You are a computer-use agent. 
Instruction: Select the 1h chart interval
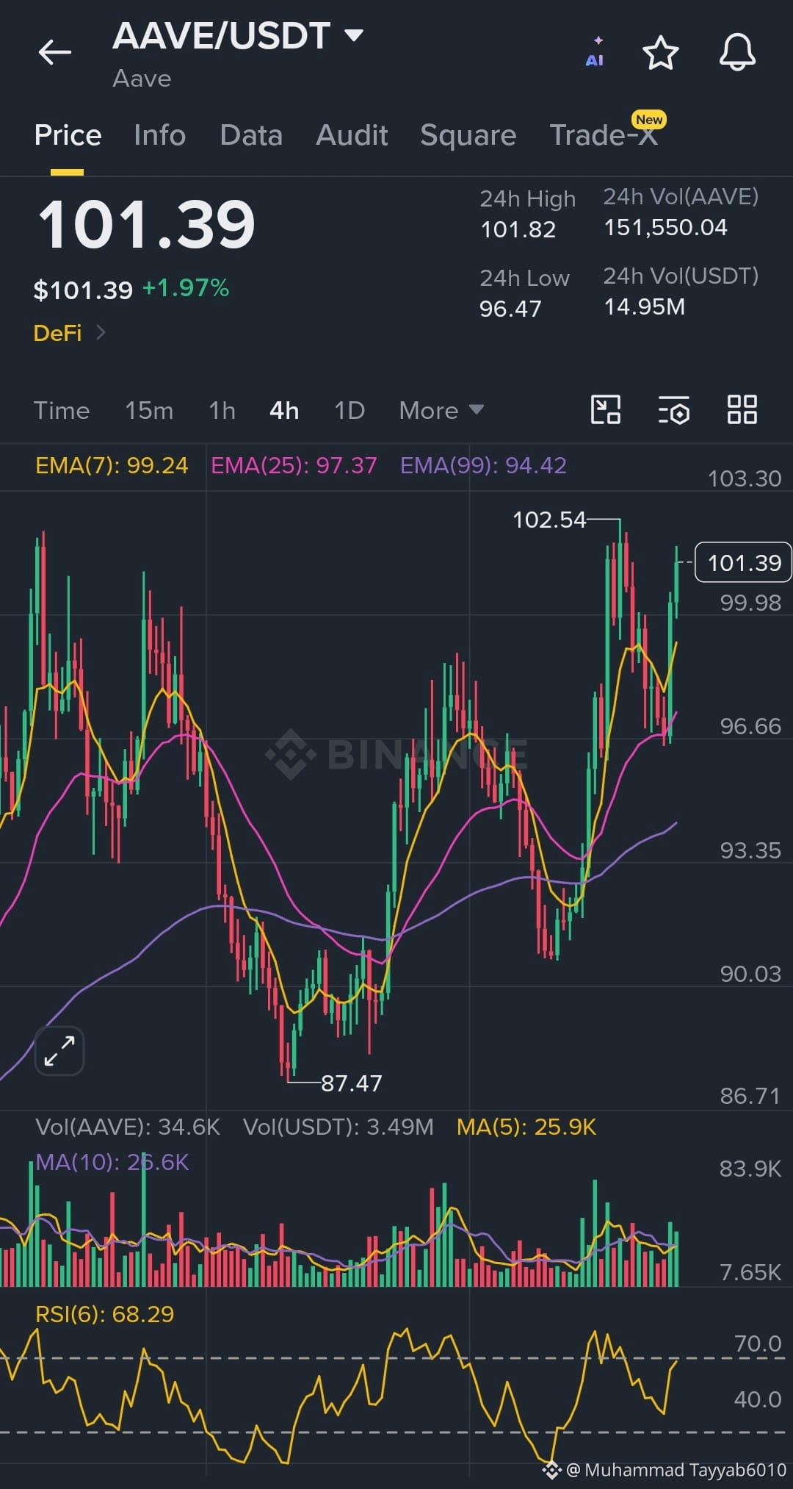coord(222,410)
